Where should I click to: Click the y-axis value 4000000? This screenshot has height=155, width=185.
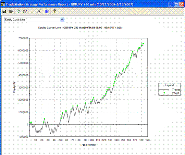point(23,75)
